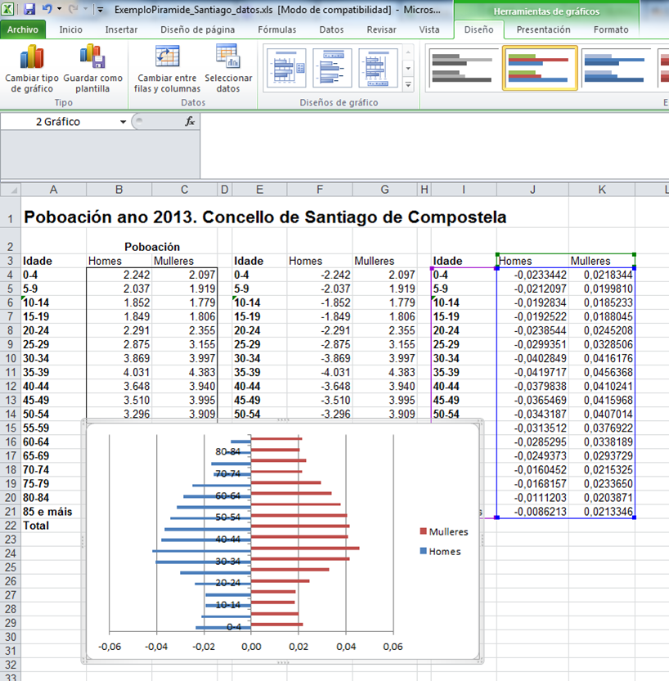This screenshot has height=681, width=669.
Task: Open the Name Box dropdown arrow
Action: [123, 121]
